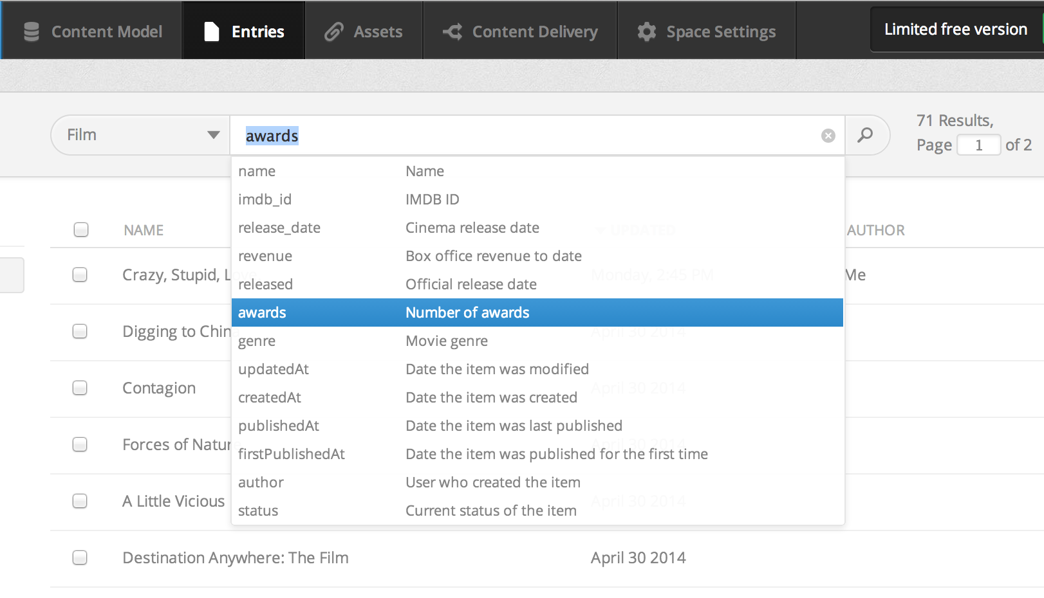Click the Space Settings gear icon
1044x598 pixels.
point(647,32)
